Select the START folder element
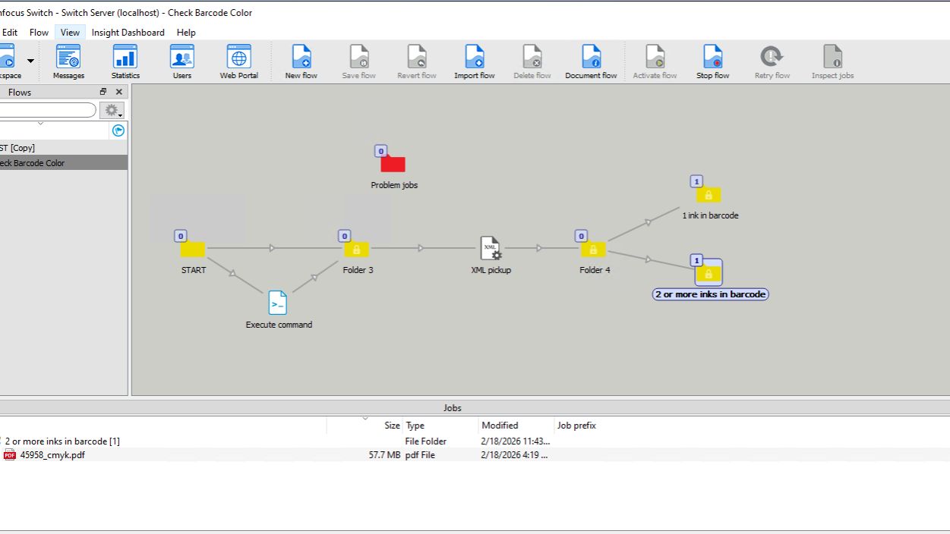The width and height of the screenshot is (950, 534). tap(193, 249)
